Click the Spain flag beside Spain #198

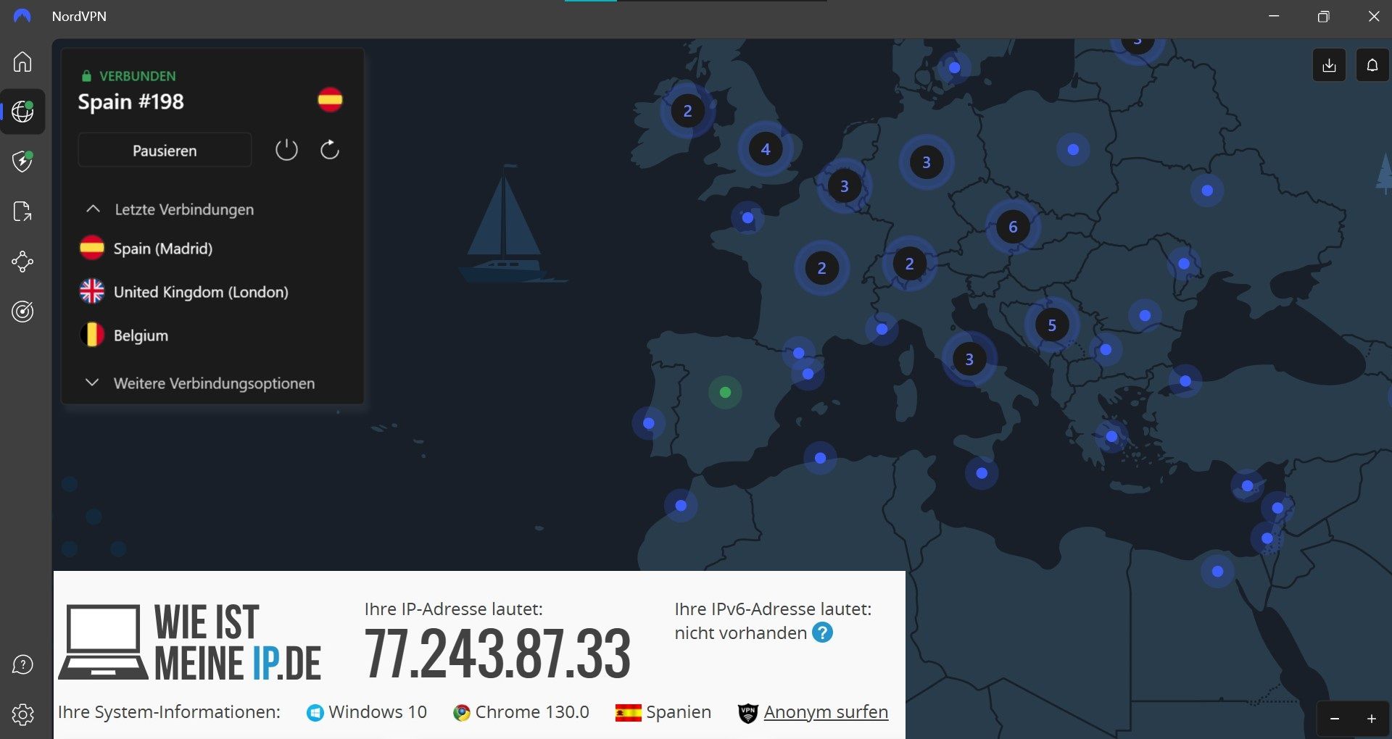[330, 100]
